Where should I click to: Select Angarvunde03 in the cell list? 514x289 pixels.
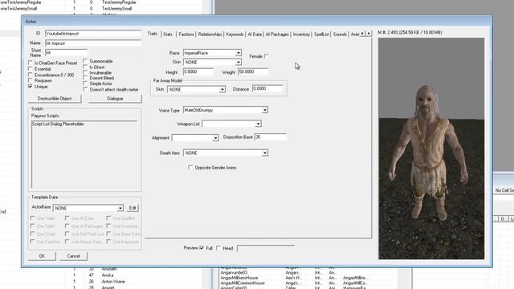(234, 272)
